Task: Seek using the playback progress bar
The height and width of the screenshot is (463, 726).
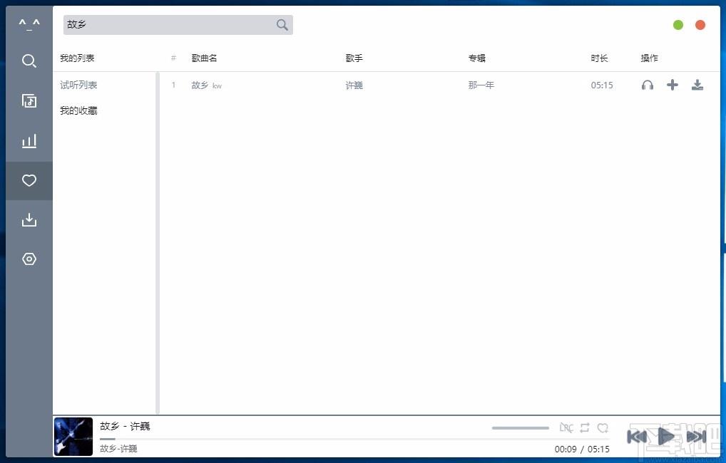Action: point(354,439)
